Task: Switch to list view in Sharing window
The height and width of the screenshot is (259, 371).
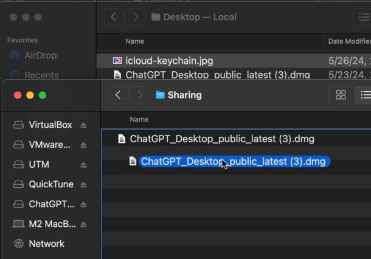Action: click(364, 95)
